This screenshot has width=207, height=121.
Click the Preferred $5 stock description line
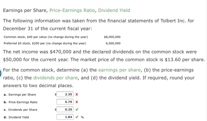click(x=45, y=43)
